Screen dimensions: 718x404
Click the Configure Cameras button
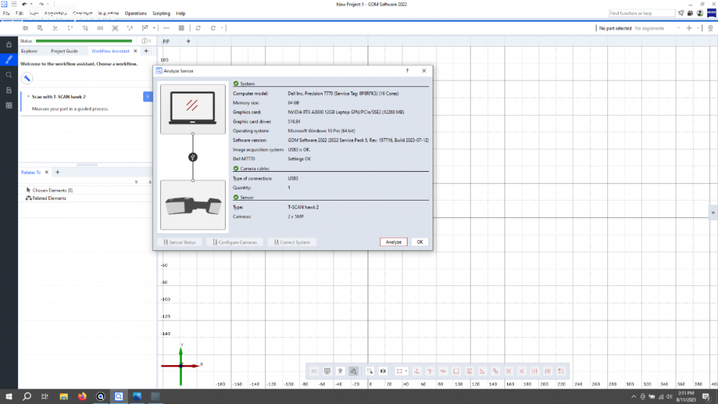click(235, 242)
